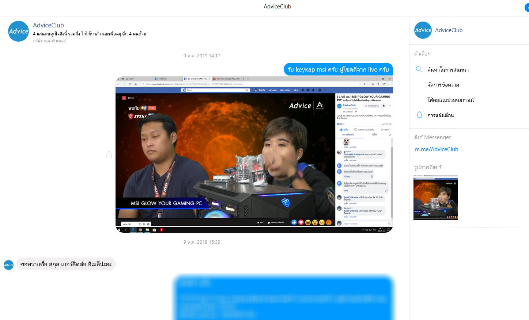529x320 pixels.
Task: Click the "รูปภาพที่แชร์" section heading
Action: coord(428,167)
